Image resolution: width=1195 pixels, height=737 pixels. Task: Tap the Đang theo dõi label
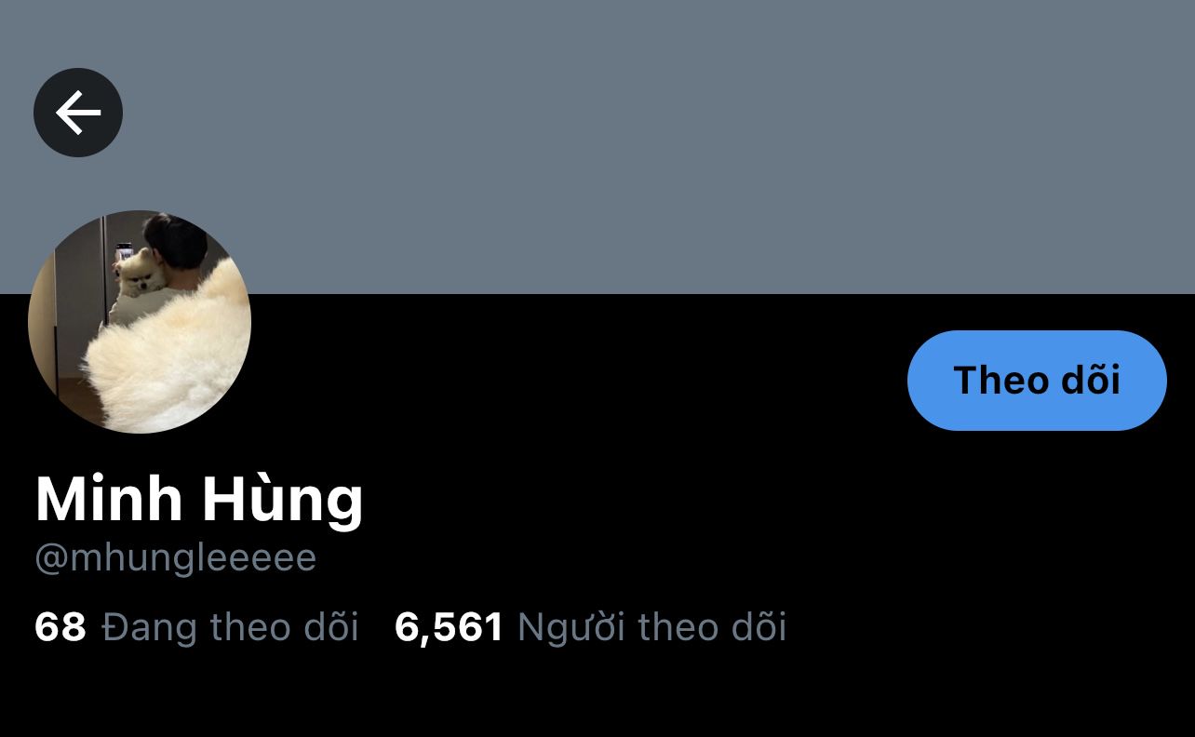pos(230,627)
